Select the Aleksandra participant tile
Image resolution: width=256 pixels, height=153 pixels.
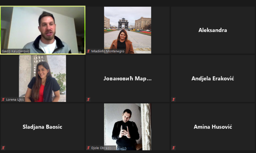[x=213, y=30]
